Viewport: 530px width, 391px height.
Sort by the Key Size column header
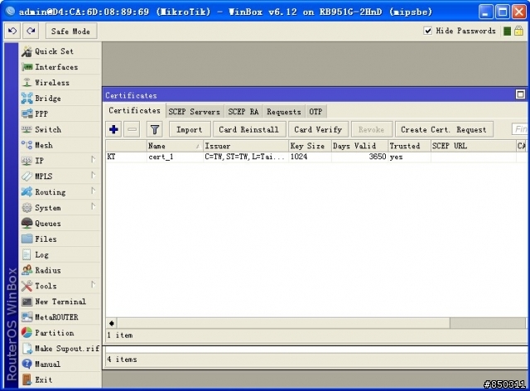click(x=310, y=146)
